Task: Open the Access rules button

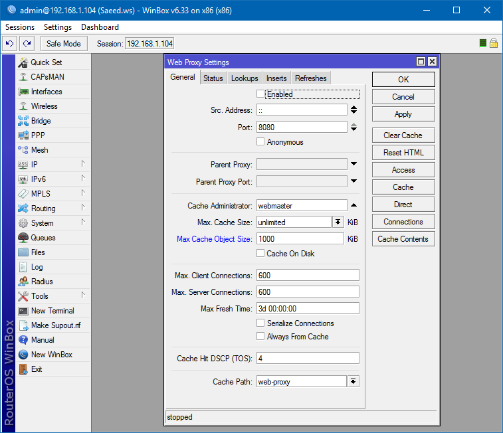Action: [403, 170]
